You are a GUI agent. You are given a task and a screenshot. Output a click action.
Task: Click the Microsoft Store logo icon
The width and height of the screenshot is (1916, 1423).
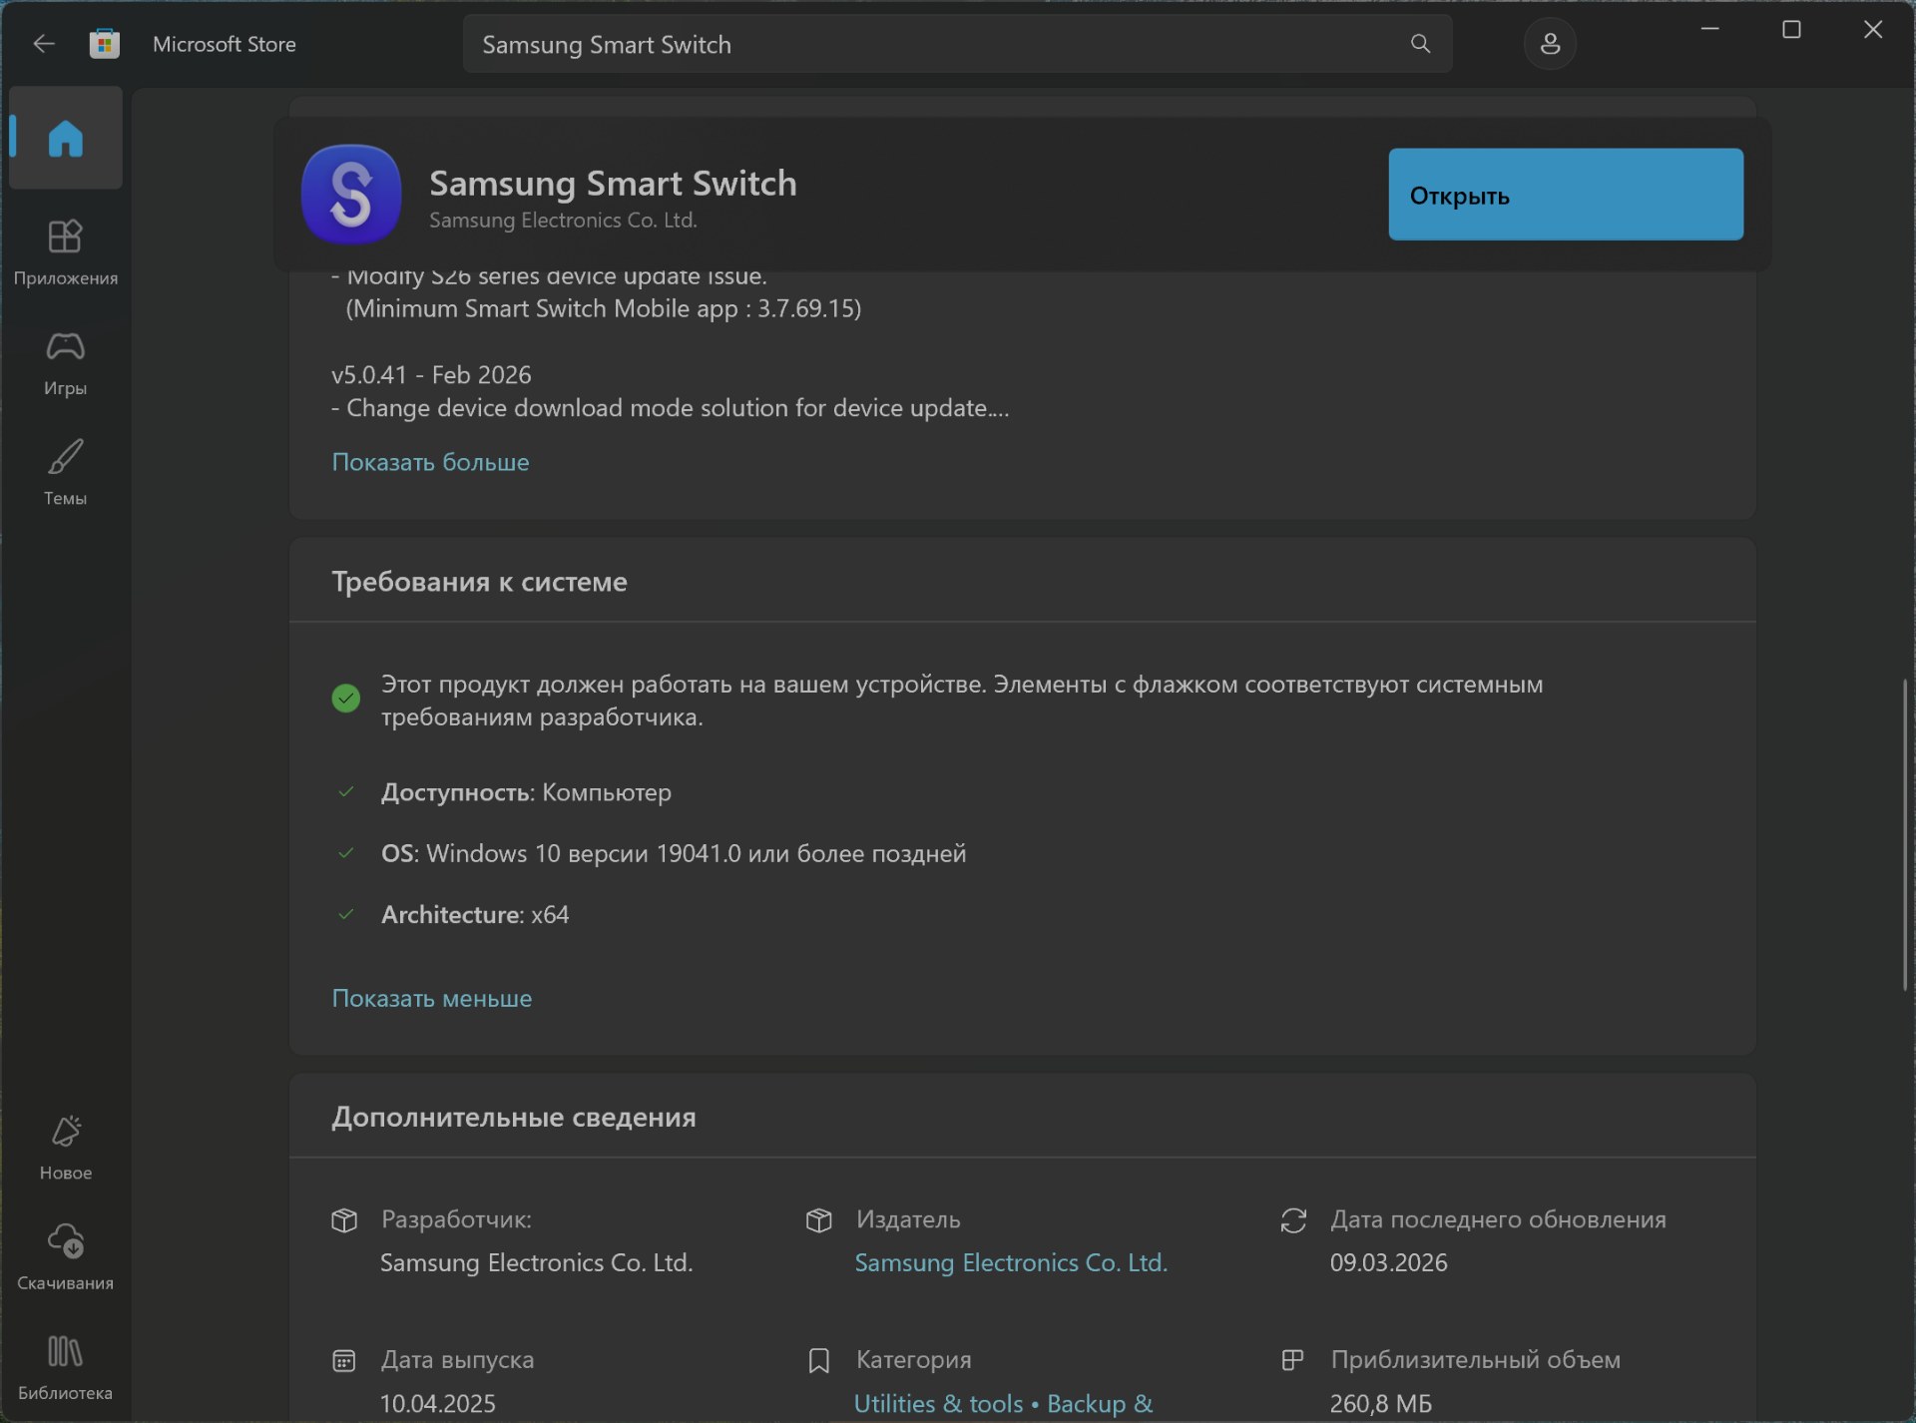(105, 44)
